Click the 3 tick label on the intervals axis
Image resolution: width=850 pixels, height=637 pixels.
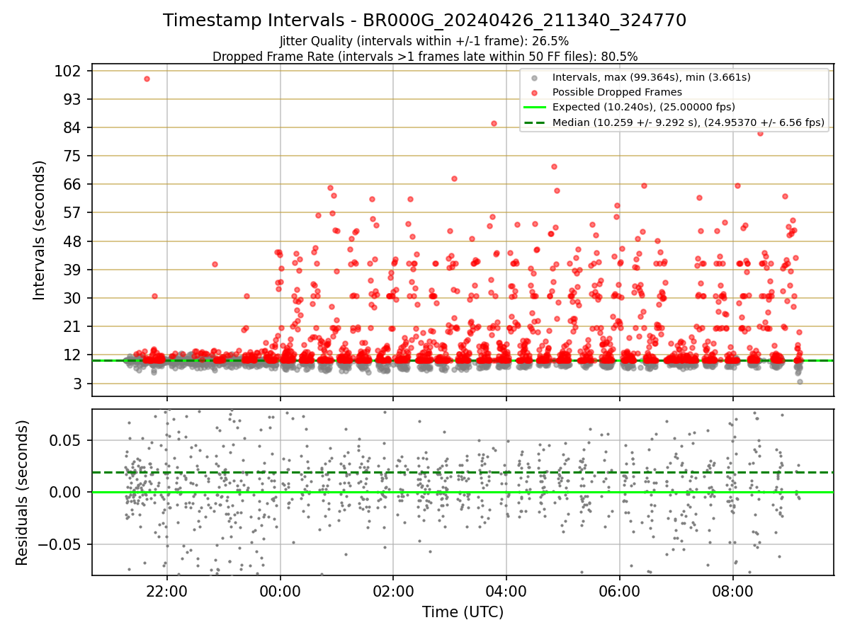(79, 384)
